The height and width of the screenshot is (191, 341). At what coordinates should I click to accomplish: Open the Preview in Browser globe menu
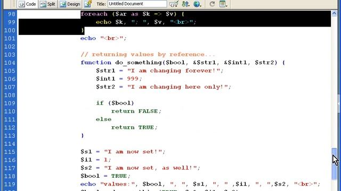click(197, 4)
